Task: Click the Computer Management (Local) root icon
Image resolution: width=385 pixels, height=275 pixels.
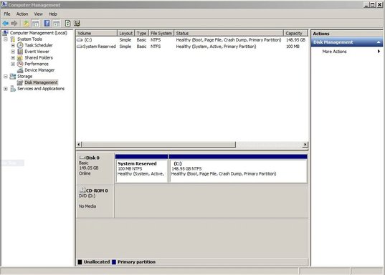Action: [6, 33]
